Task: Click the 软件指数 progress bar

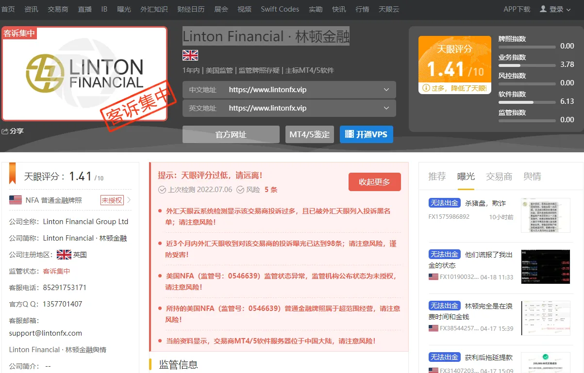Action: (527, 102)
